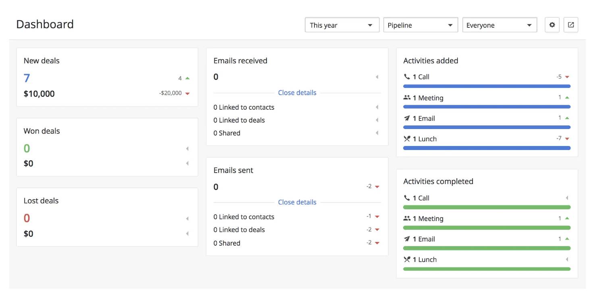Click the Lunch icon in Activities completed
591x292 pixels.
point(408,259)
